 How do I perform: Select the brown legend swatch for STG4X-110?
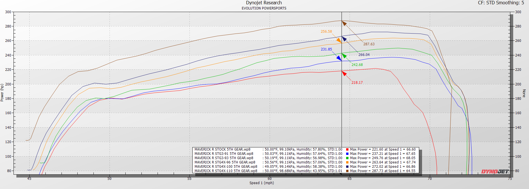347,171
